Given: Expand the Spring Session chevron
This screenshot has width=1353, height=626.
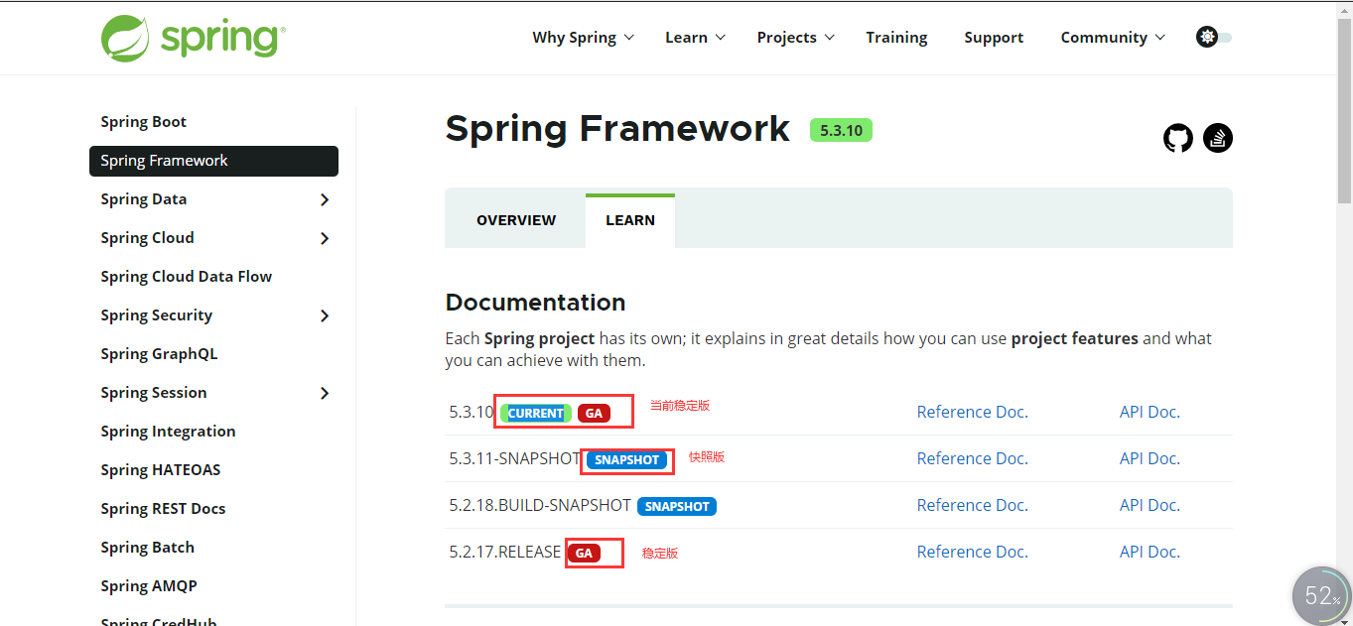Looking at the screenshot, I should pos(325,393).
